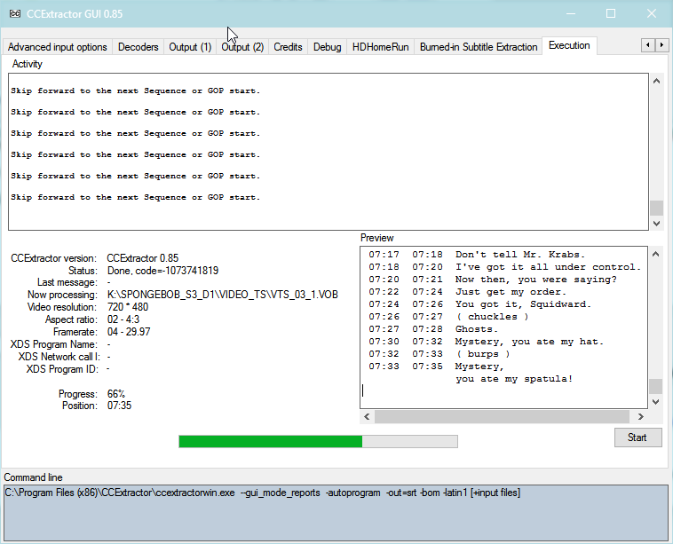
Task: Click the framerate value 04 - 29.97
Action: [x=129, y=332]
